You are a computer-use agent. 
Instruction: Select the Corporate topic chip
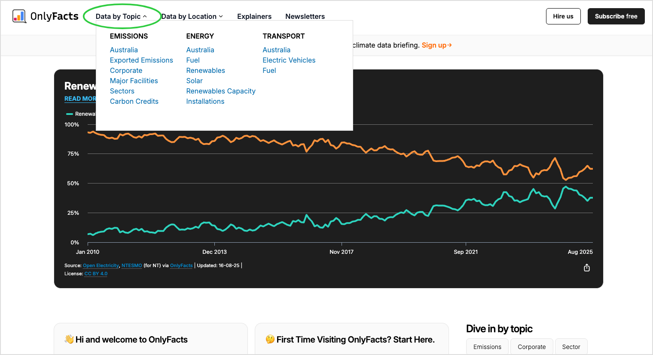[x=531, y=347]
